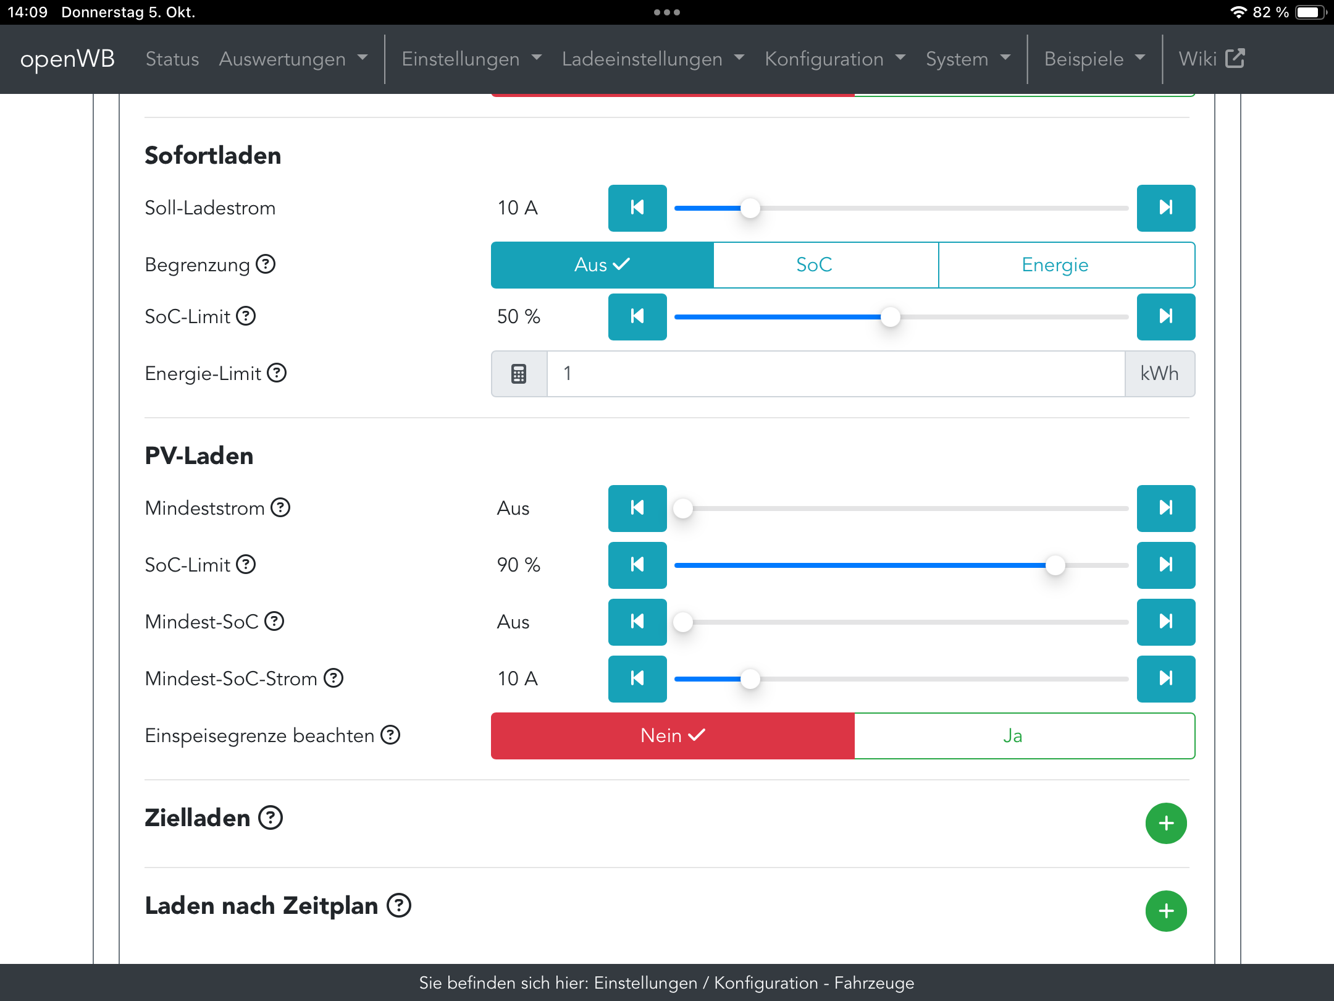Increase Sofortladen SoC-Limit with the step-forward button
This screenshot has width=1334, height=1001.
pos(1165,316)
